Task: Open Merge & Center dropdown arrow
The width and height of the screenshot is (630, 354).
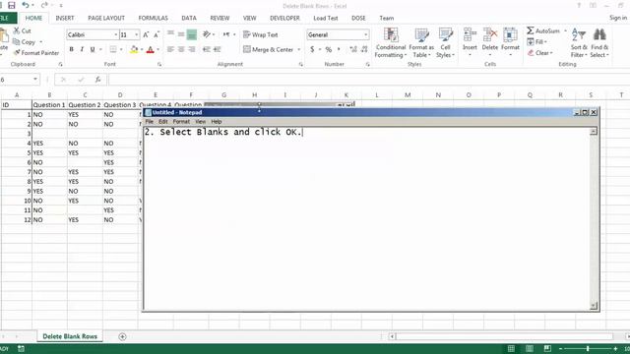Action: click(x=299, y=49)
